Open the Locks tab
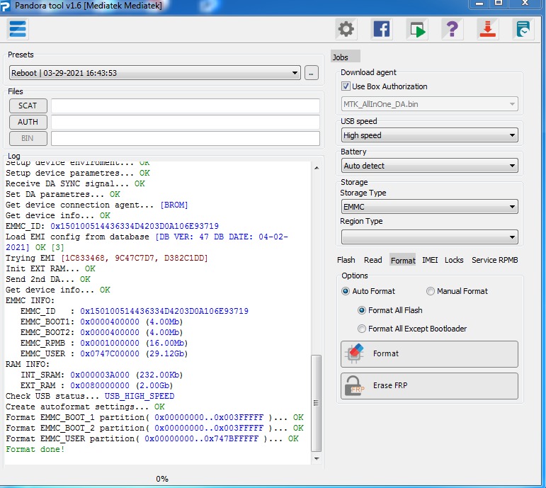The image size is (546, 488). point(454,260)
